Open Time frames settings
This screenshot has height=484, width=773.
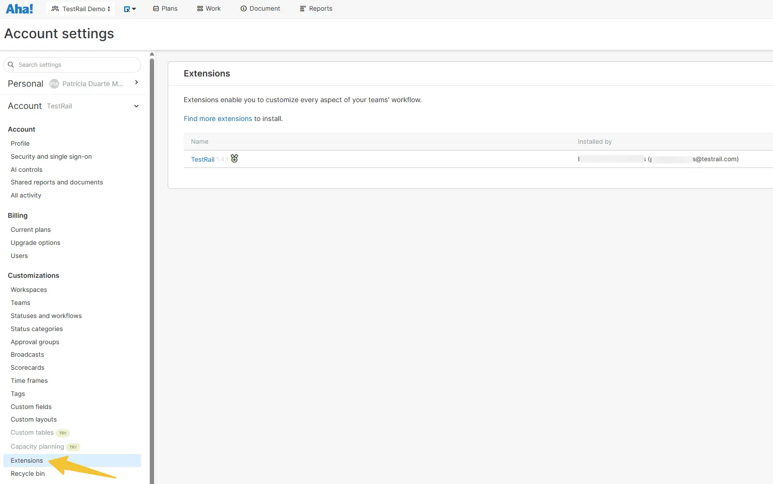(x=29, y=381)
